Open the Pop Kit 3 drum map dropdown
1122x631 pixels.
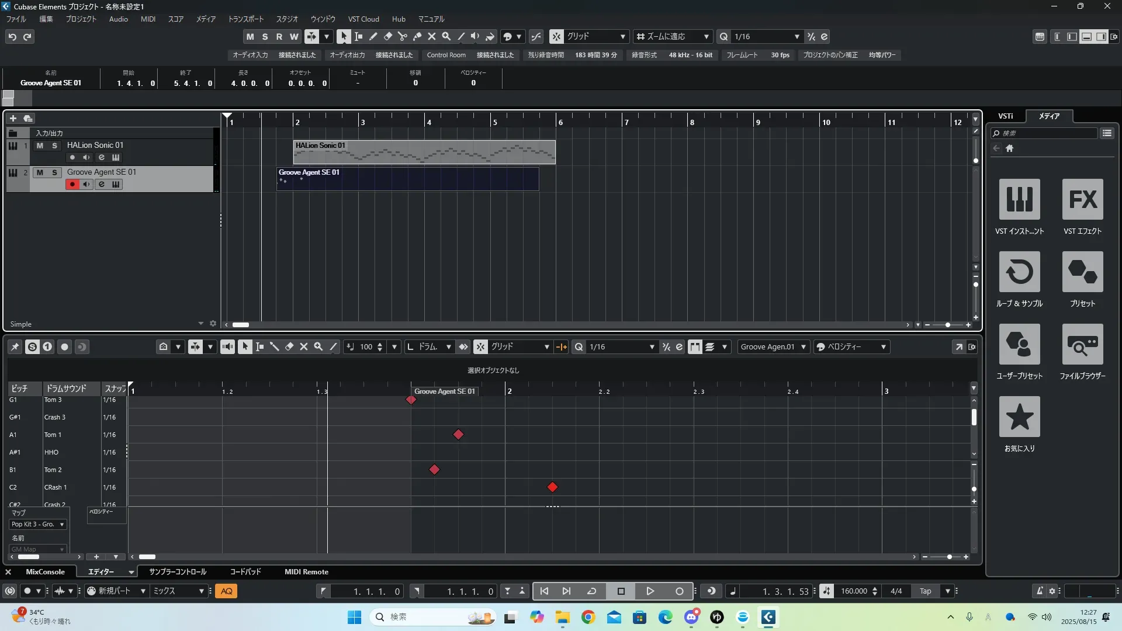coord(38,525)
